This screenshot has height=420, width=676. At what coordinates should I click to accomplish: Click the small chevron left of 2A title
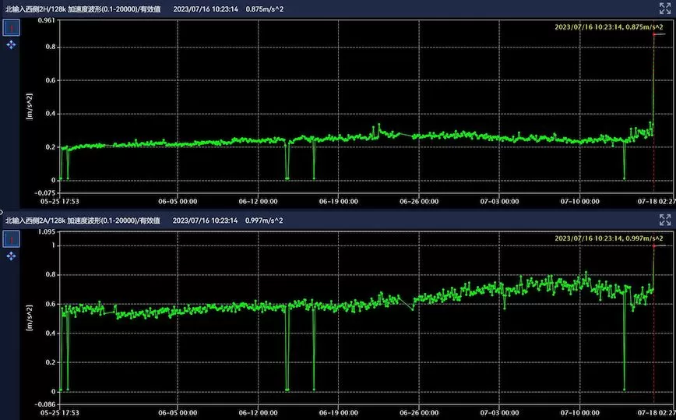(2, 211)
